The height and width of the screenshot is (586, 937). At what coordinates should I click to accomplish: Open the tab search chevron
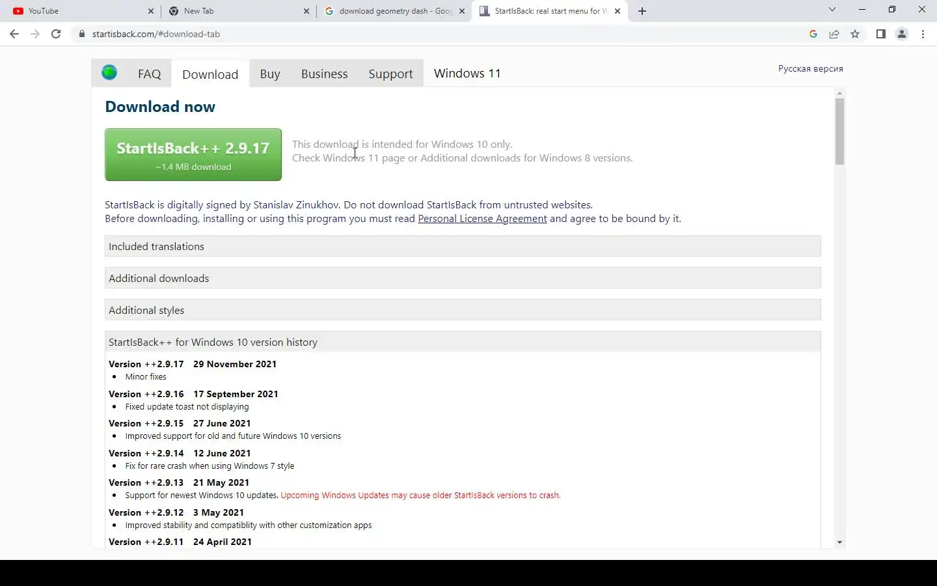[x=832, y=9]
